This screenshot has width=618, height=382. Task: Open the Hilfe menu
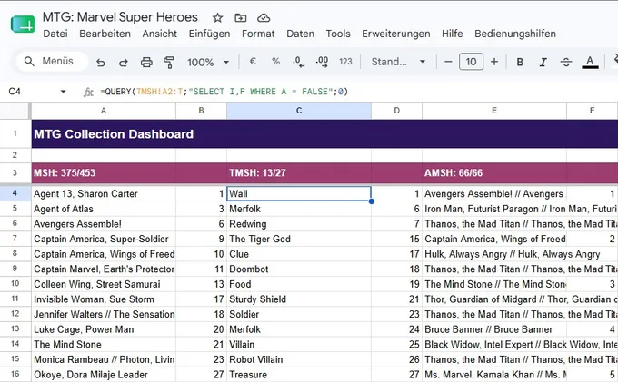[x=452, y=34]
